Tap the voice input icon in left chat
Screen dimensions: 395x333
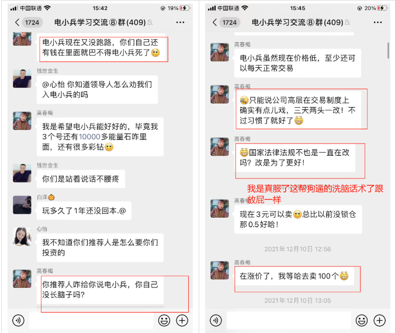tap(18, 321)
